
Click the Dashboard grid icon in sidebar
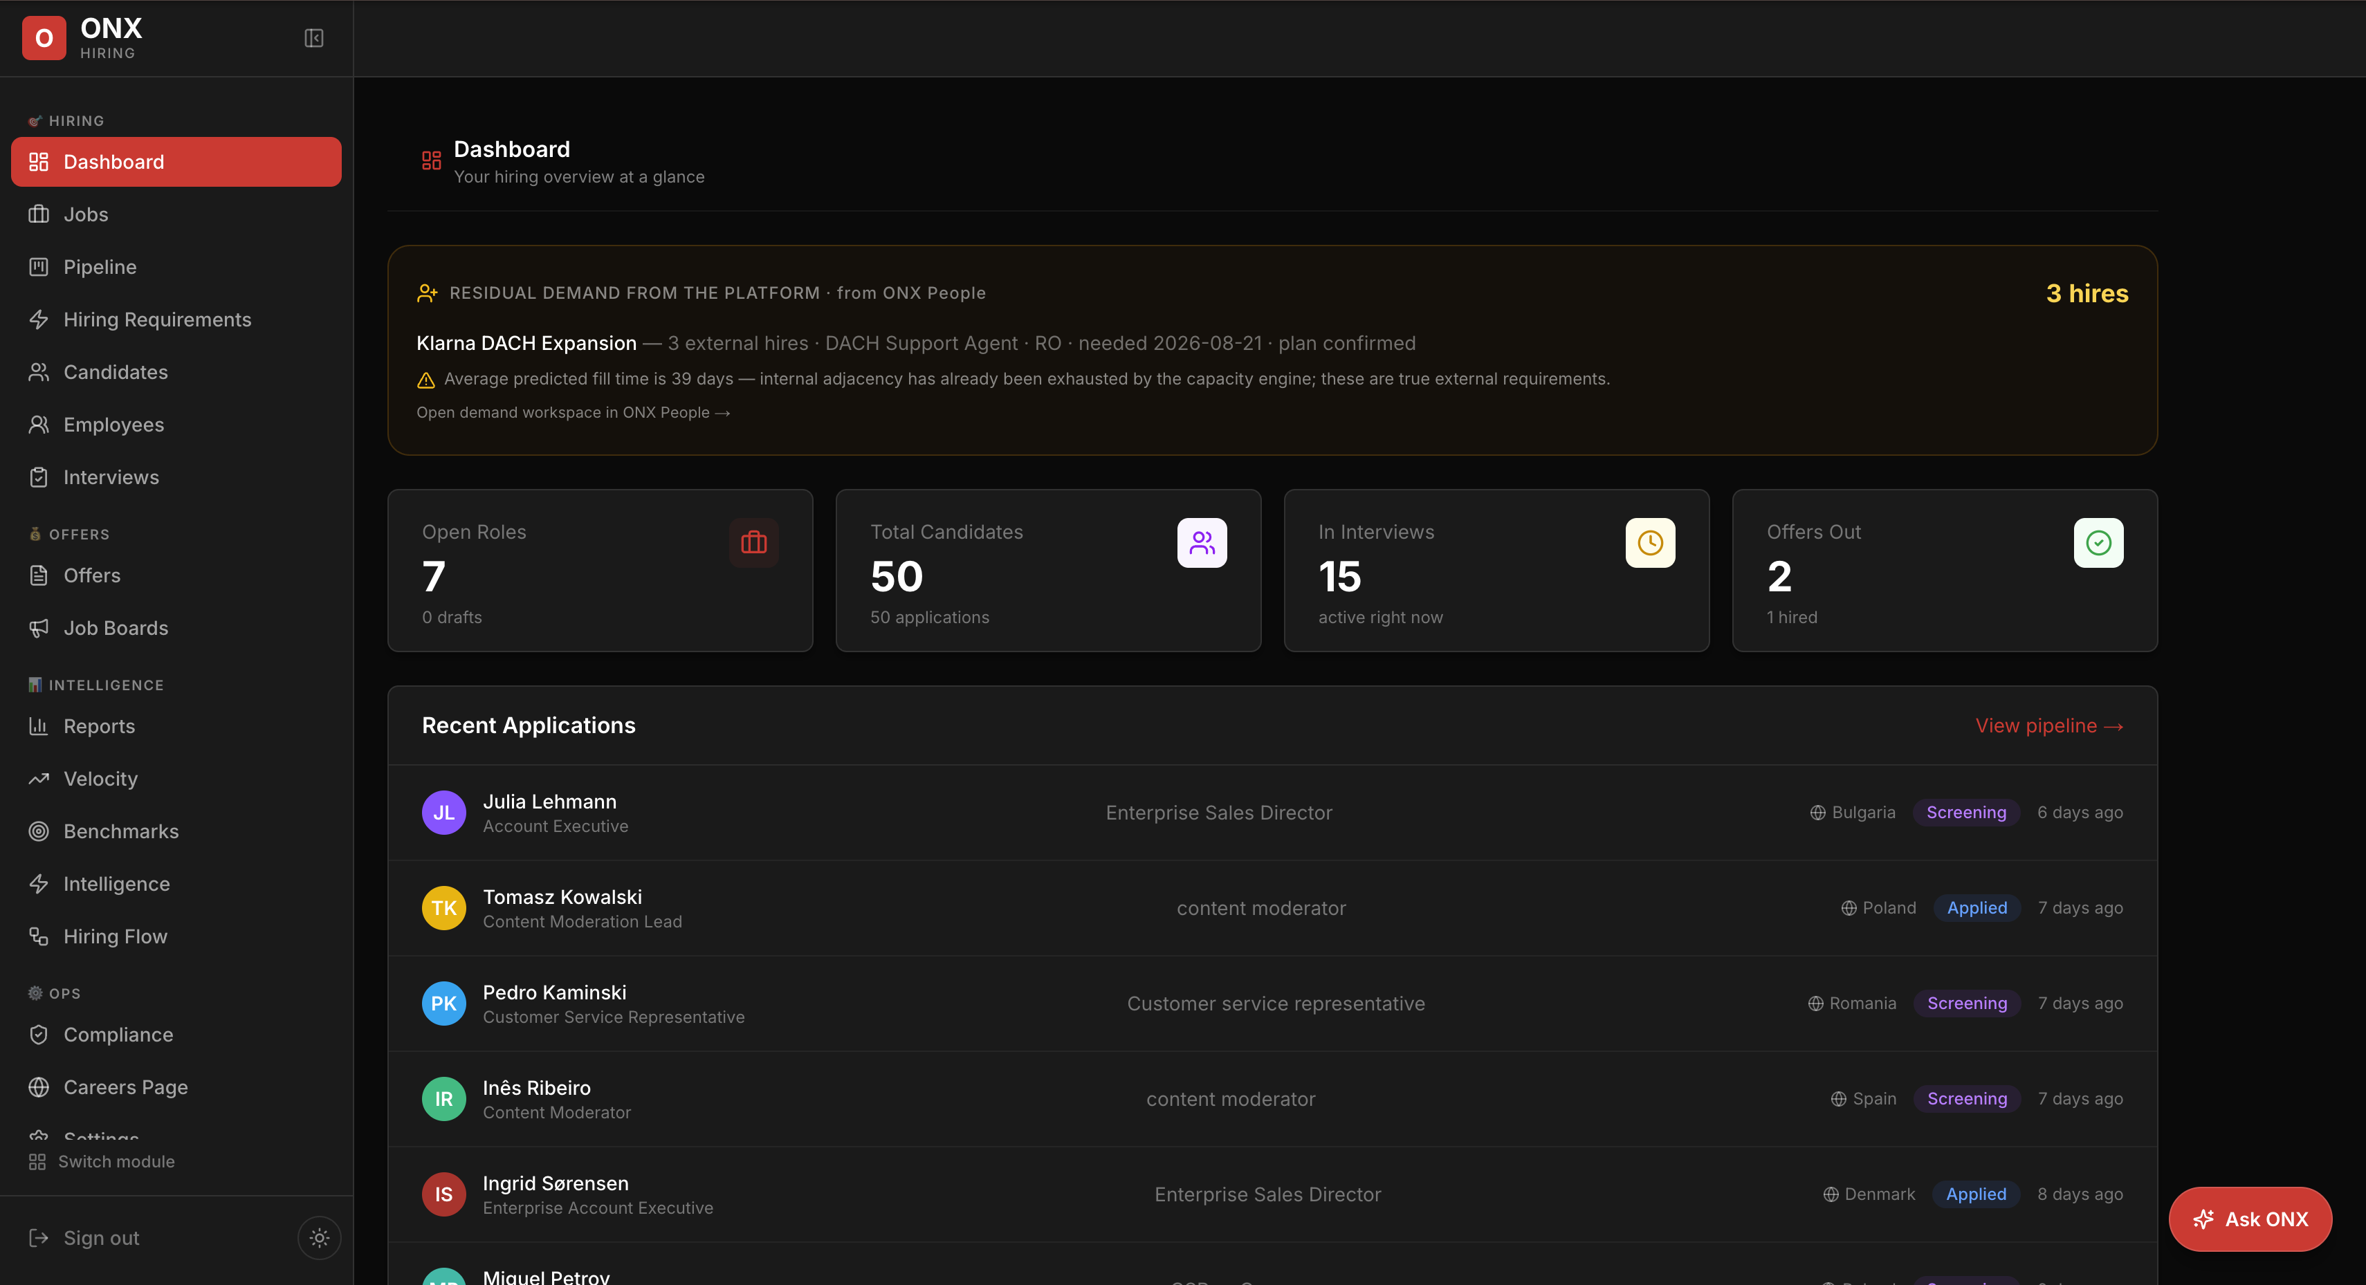39,162
